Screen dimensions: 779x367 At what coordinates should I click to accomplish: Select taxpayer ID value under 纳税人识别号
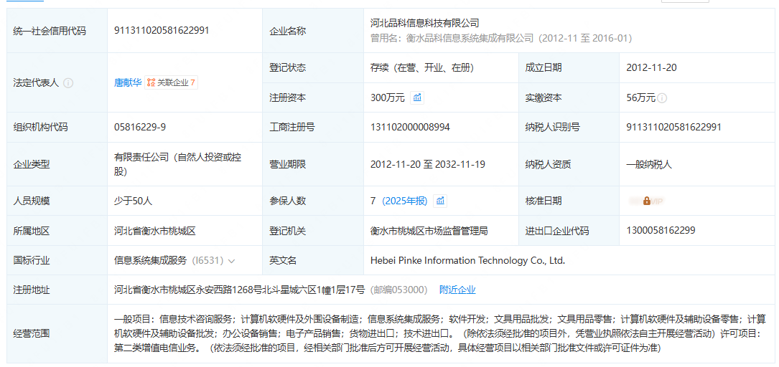point(674,128)
